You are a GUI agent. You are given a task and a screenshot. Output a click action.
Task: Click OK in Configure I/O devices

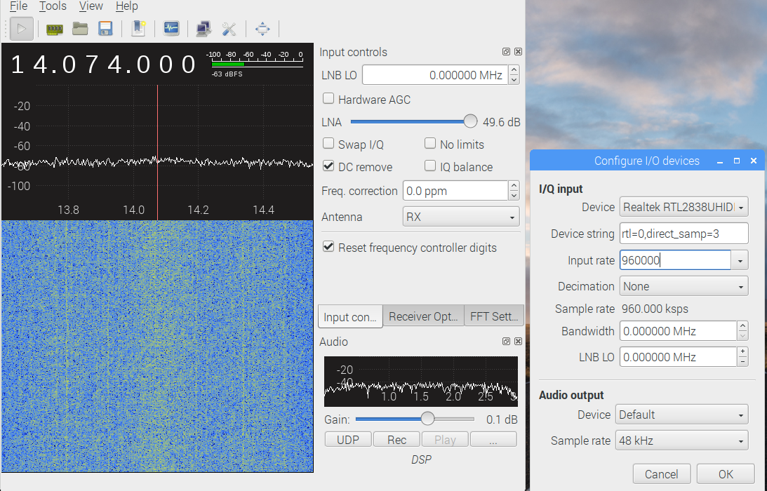coord(725,474)
